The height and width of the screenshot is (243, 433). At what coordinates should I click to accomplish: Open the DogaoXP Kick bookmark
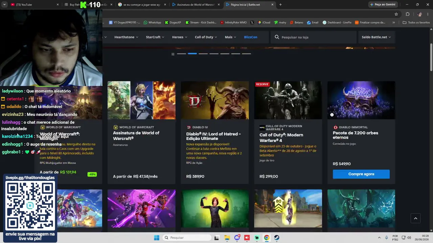click(x=173, y=23)
